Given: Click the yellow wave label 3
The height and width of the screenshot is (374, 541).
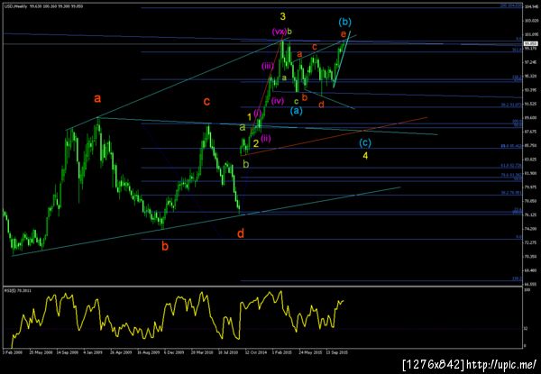Looking at the screenshot, I should [282, 16].
